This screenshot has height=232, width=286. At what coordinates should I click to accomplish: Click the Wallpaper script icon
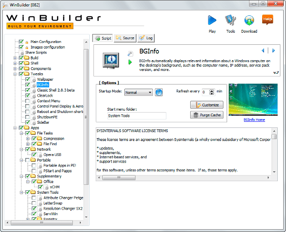(34, 80)
